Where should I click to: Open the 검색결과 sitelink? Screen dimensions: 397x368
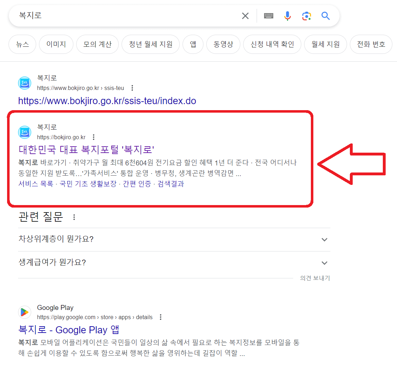click(170, 183)
